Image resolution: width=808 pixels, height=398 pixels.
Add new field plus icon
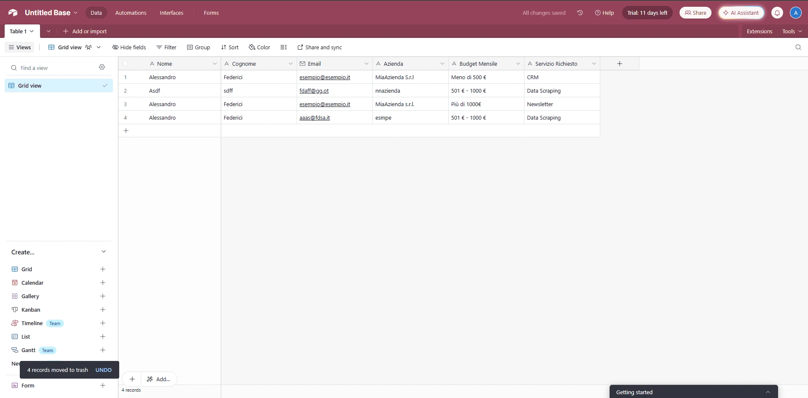[x=620, y=64]
